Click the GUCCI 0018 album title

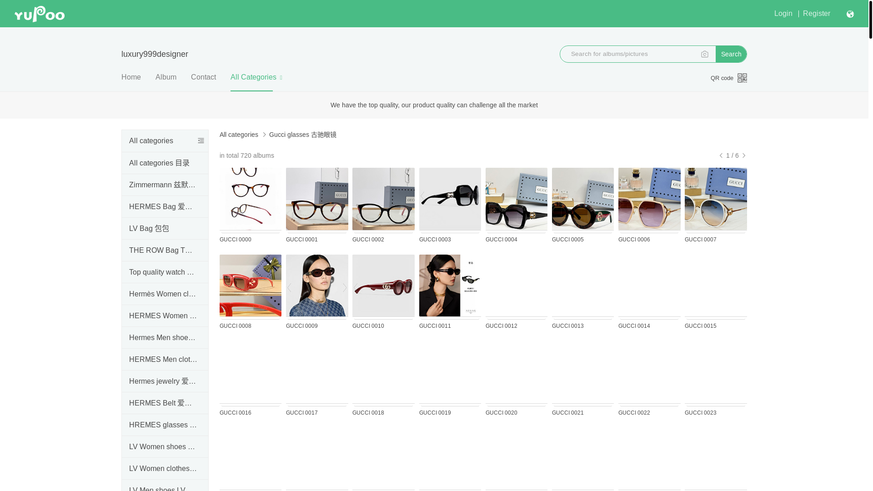tap(368, 413)
